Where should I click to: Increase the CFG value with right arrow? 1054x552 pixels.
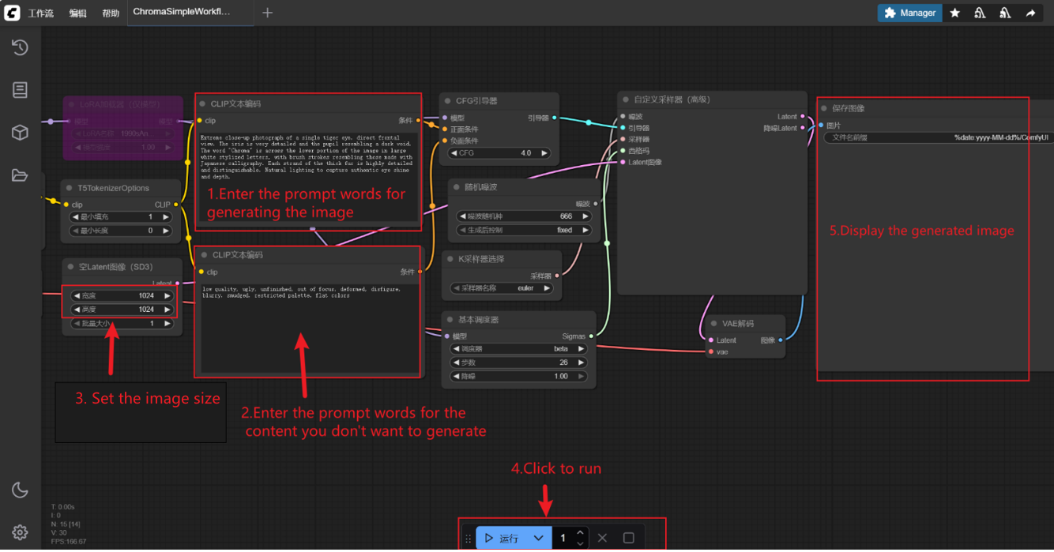coord(544,153)
